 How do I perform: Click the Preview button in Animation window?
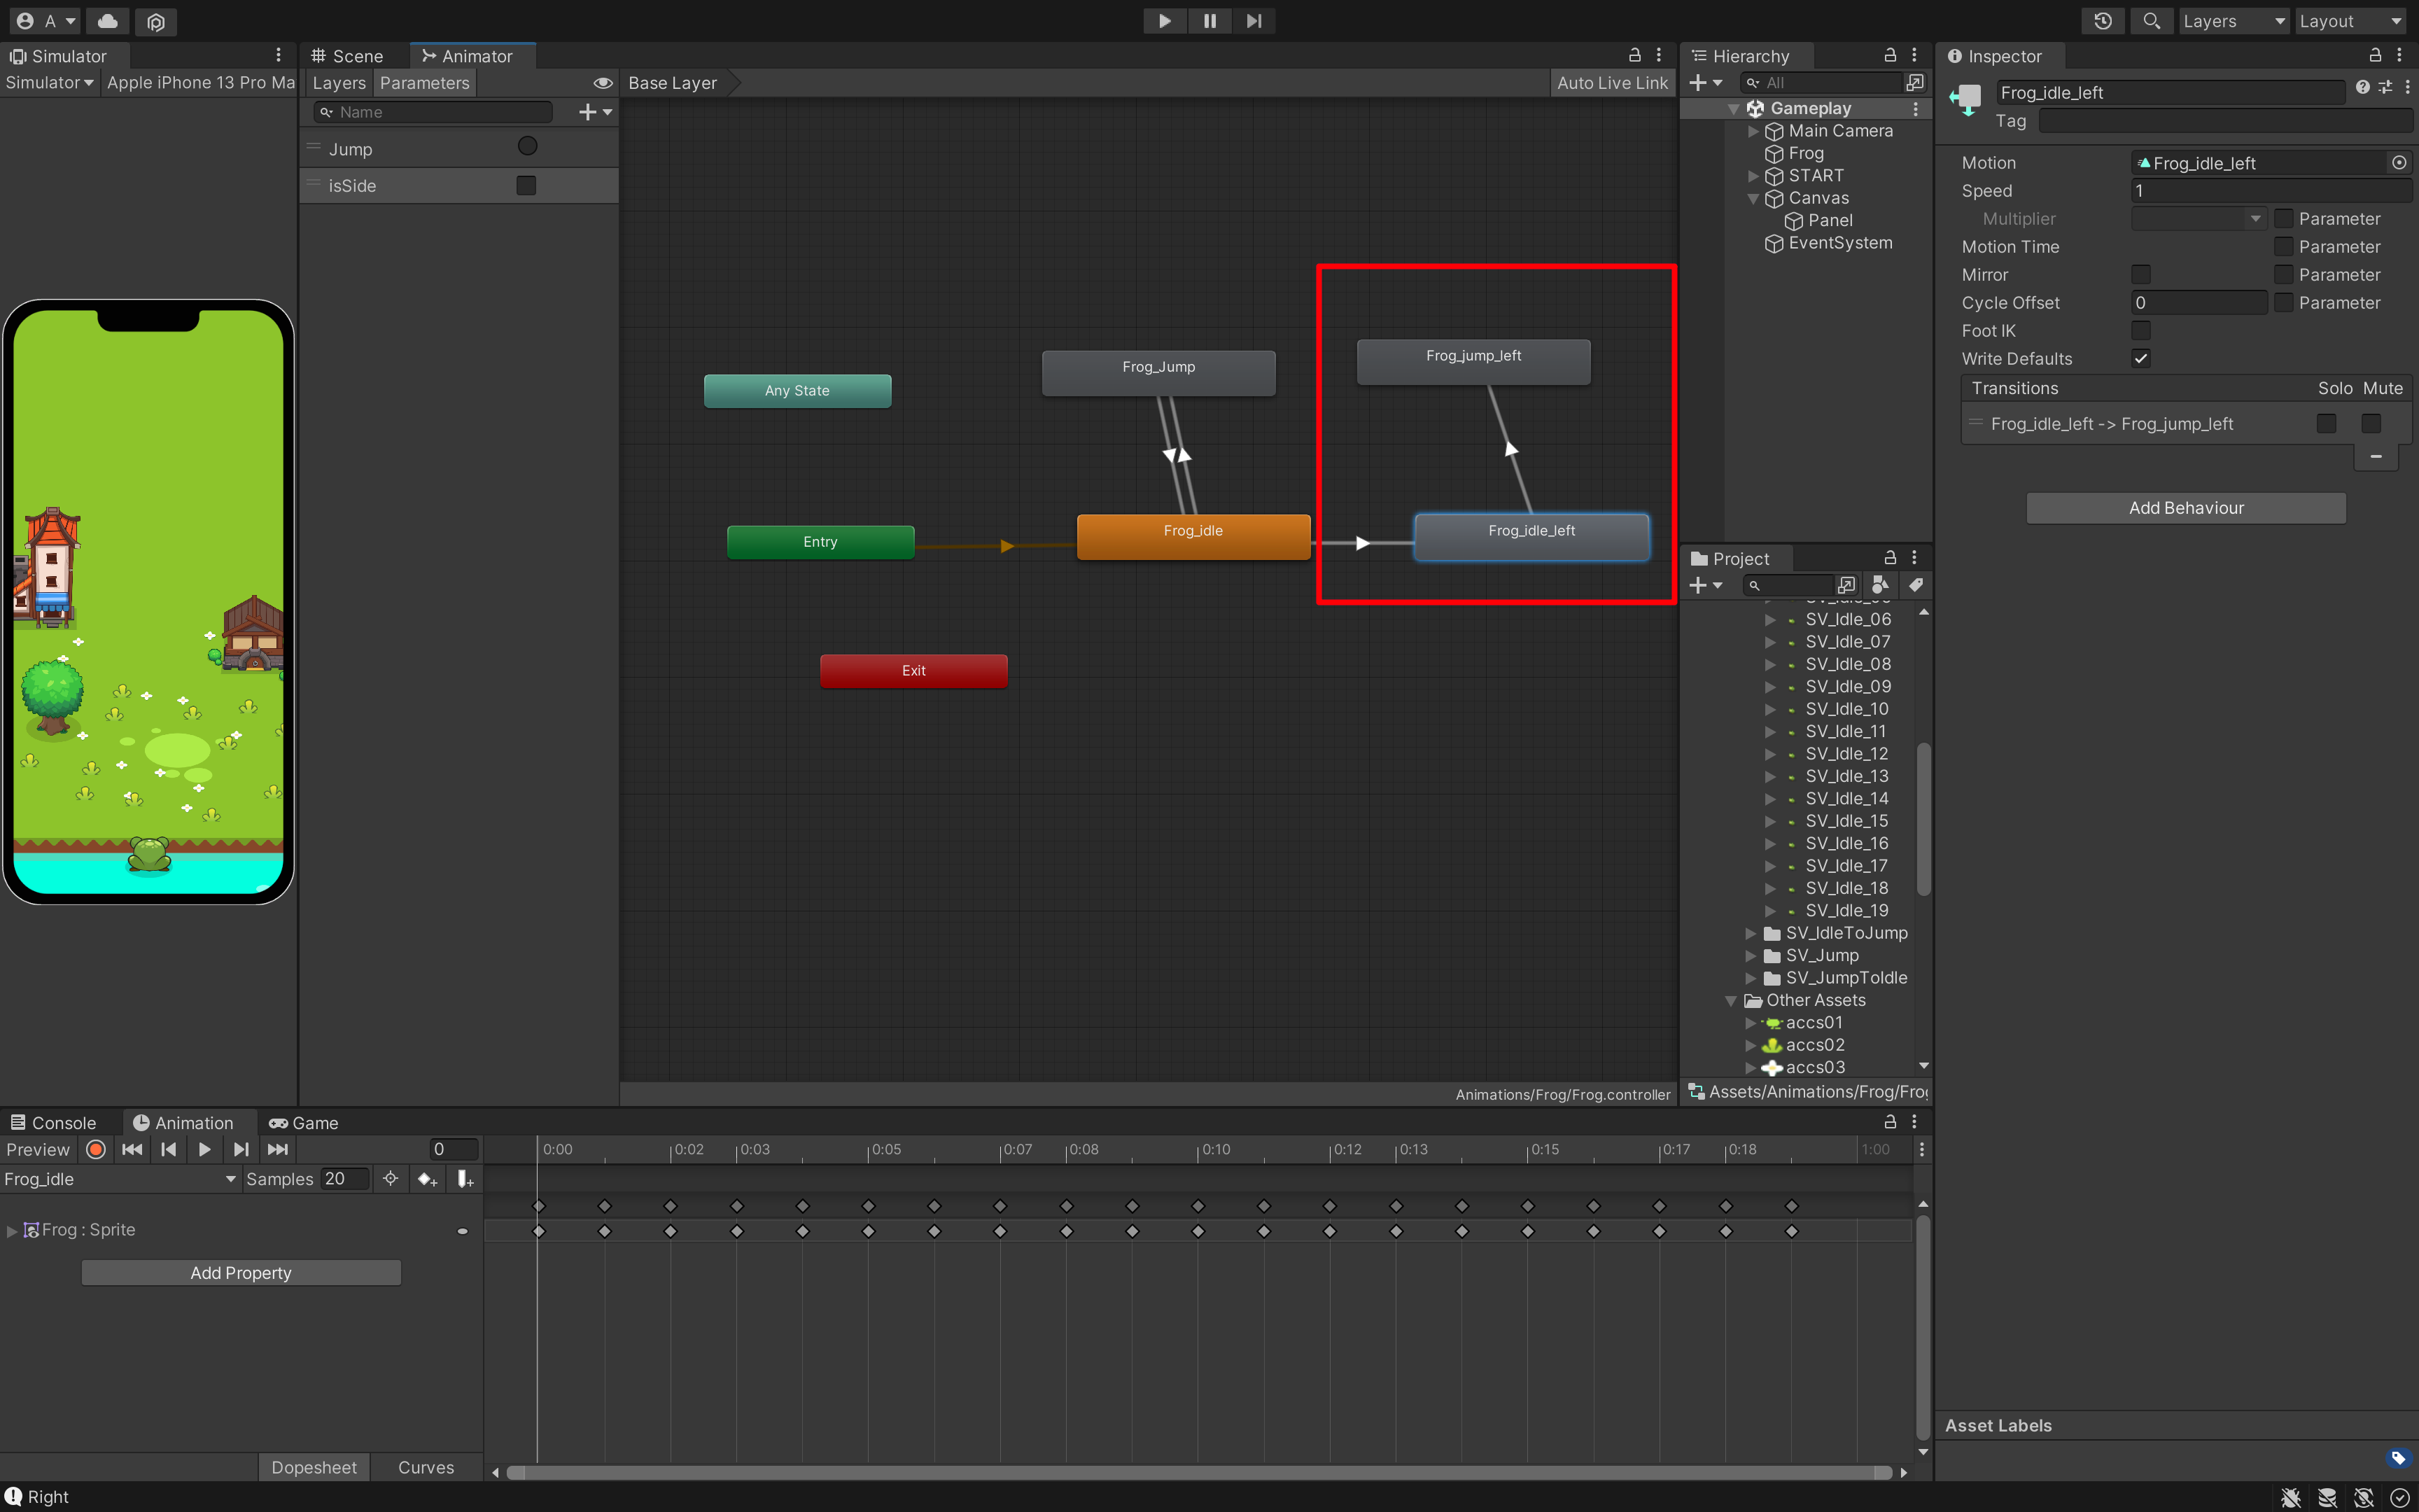(x=38, y=1149)
